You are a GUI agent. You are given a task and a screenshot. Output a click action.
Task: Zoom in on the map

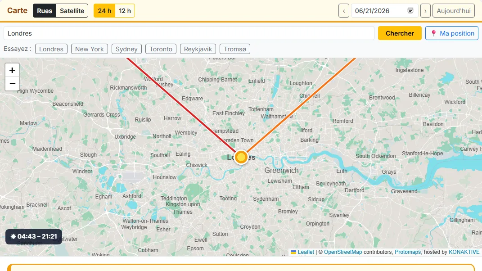pos(12,70)
